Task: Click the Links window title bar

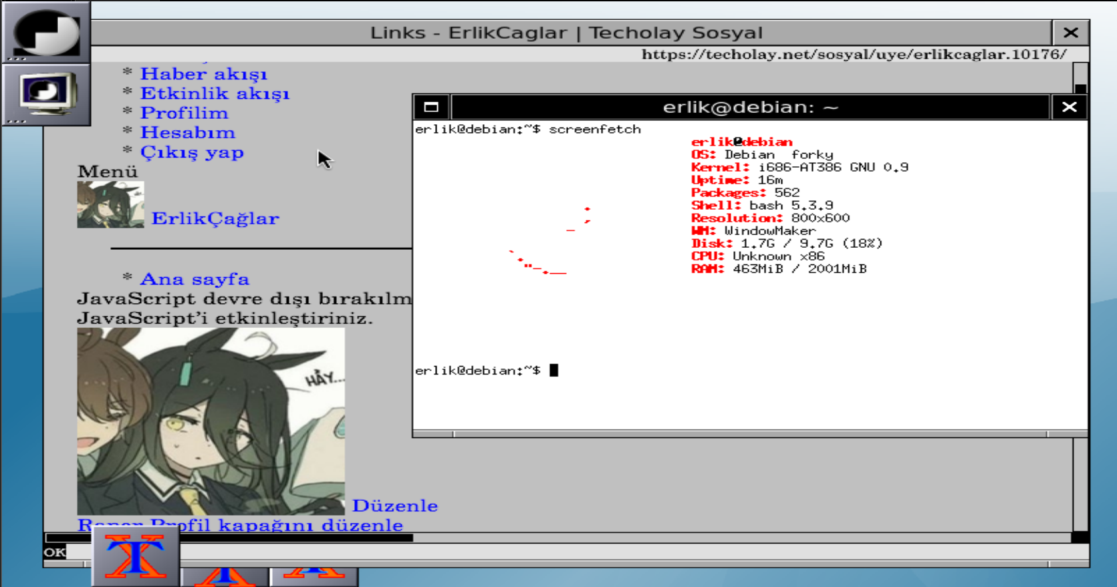Action: pyautogui.click(x=567, y=33)
